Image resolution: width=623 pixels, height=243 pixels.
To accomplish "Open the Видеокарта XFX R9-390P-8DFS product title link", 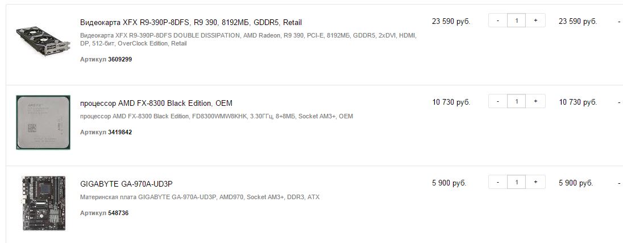I will tap(191, 22).
